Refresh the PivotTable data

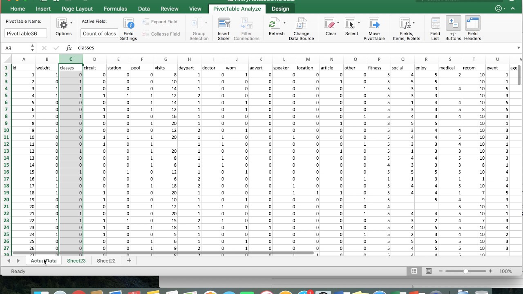276,28
